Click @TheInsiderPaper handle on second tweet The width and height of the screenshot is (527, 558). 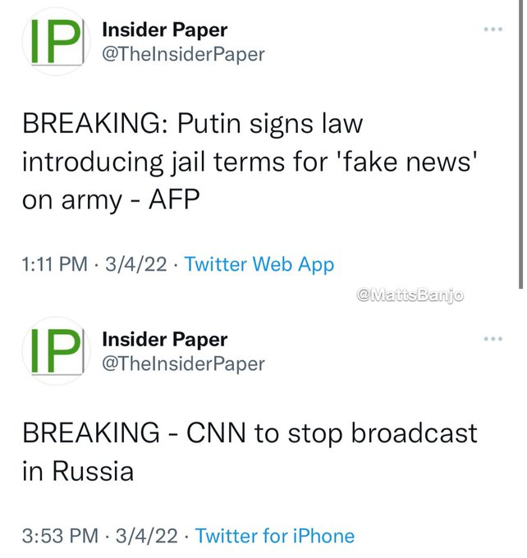[183, 364]
